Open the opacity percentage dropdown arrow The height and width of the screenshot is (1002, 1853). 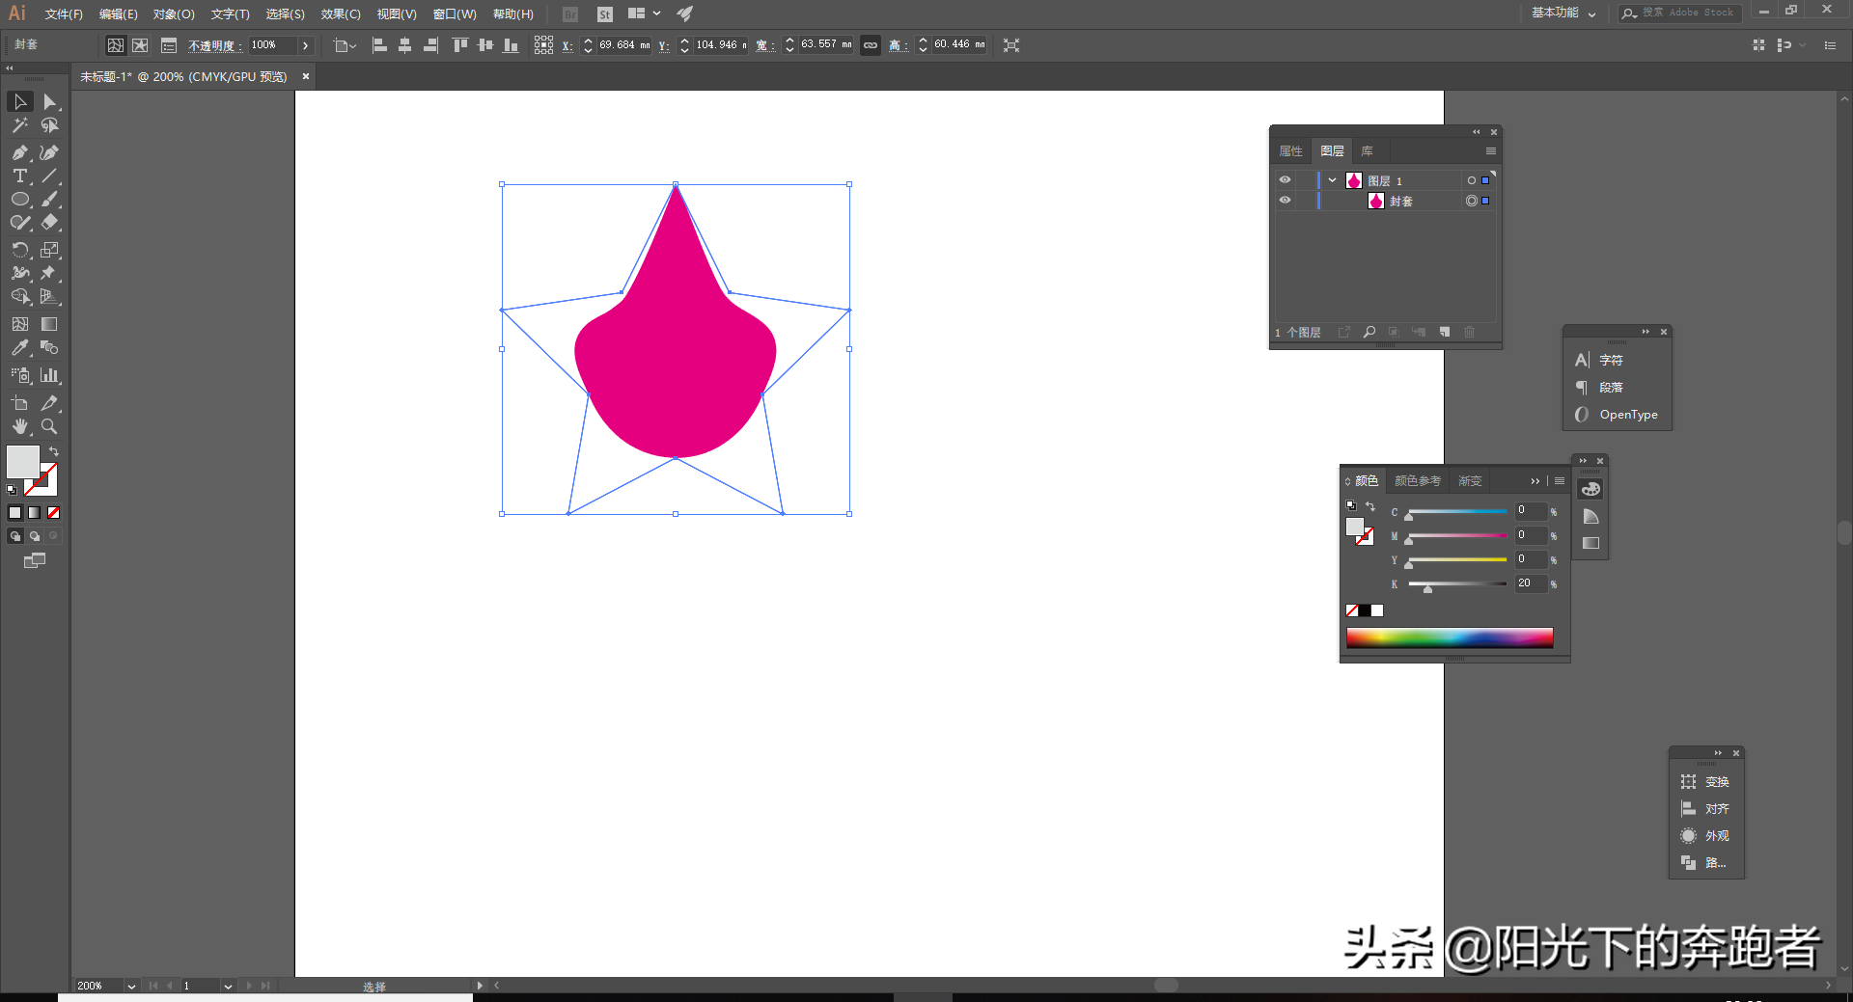(305, 45)
